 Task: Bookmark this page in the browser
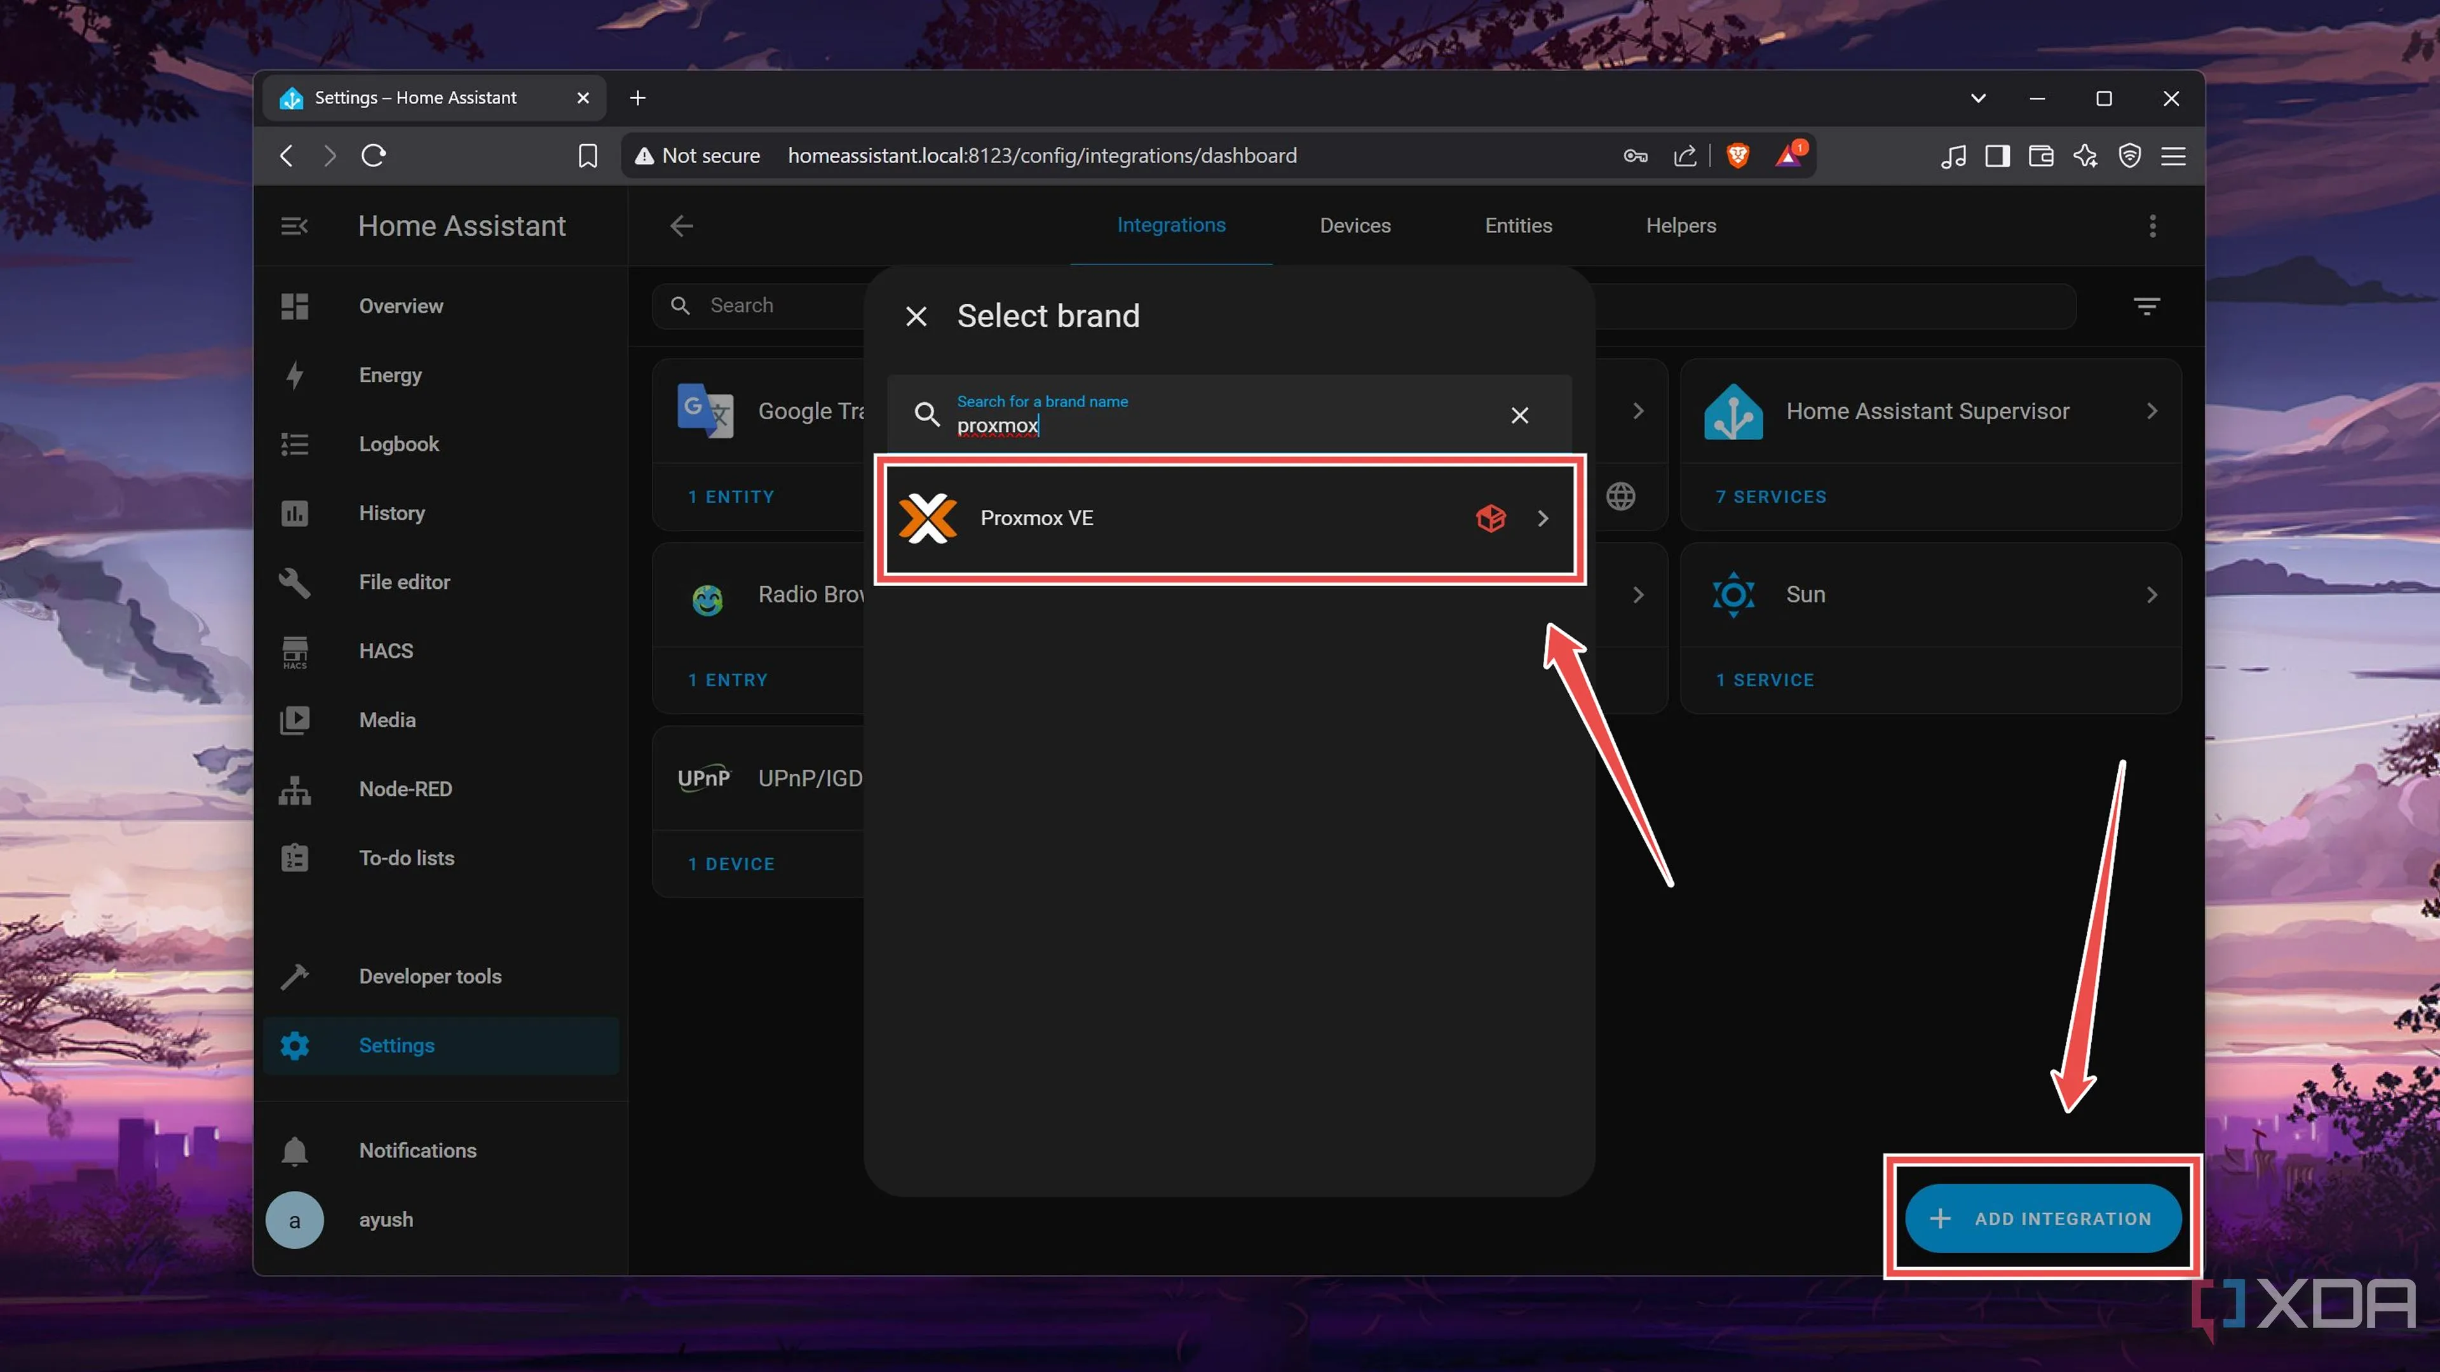tap(588, 155)
